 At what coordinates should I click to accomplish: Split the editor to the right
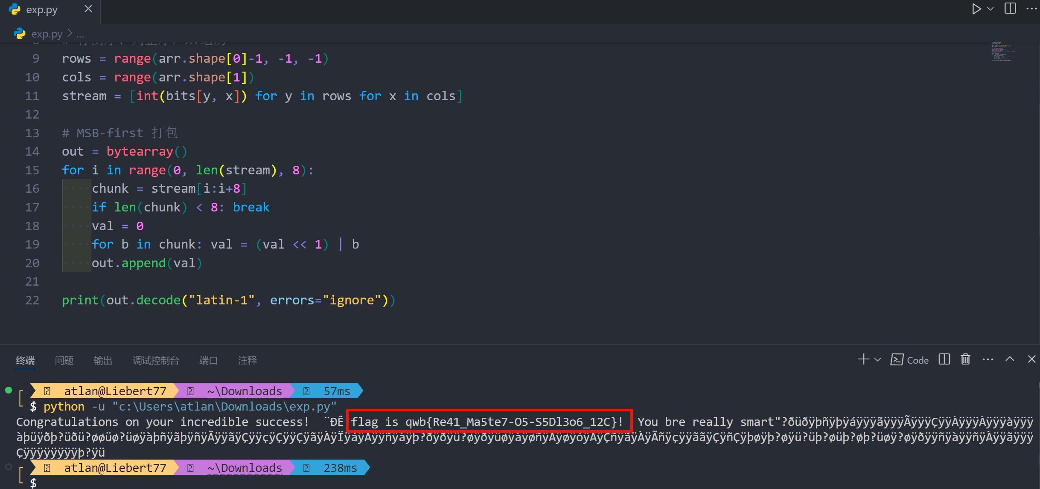[1010, 9]
